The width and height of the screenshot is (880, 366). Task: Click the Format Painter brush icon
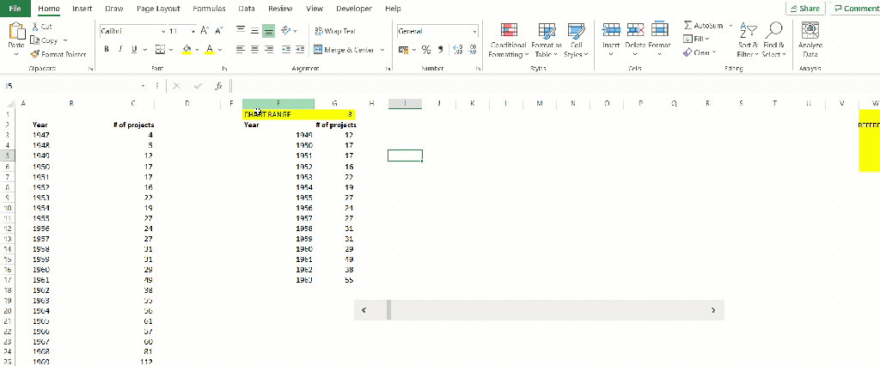point(34,54)
